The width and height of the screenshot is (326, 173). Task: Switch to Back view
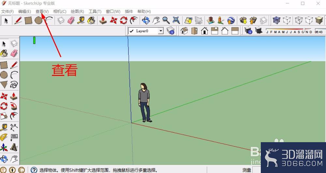[225, 31]
